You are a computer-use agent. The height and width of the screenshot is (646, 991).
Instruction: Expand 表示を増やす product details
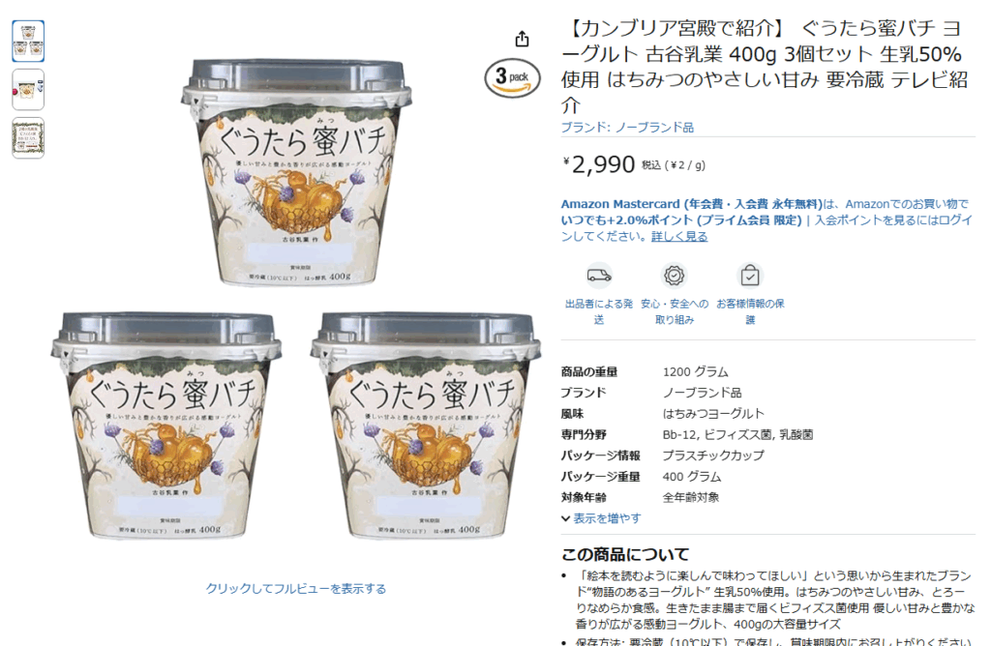point(601,518)
